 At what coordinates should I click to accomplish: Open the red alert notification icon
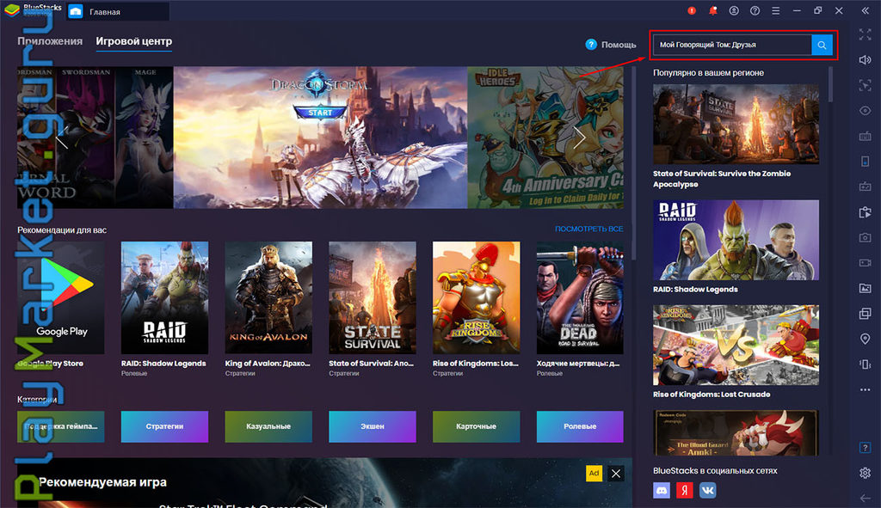(x=692, y=10)
